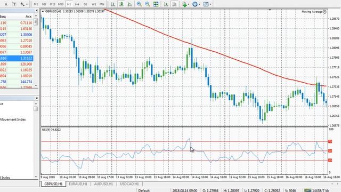
Task: Switch chart to M30 timeframe
Action: pos(61,4)
